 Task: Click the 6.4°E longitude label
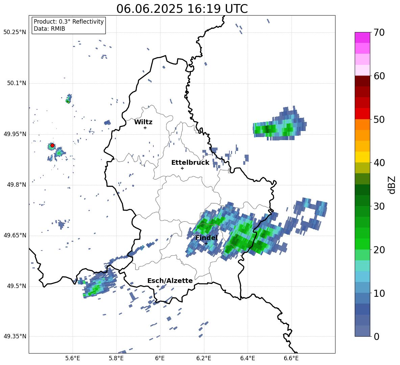(x=247, y=358)
